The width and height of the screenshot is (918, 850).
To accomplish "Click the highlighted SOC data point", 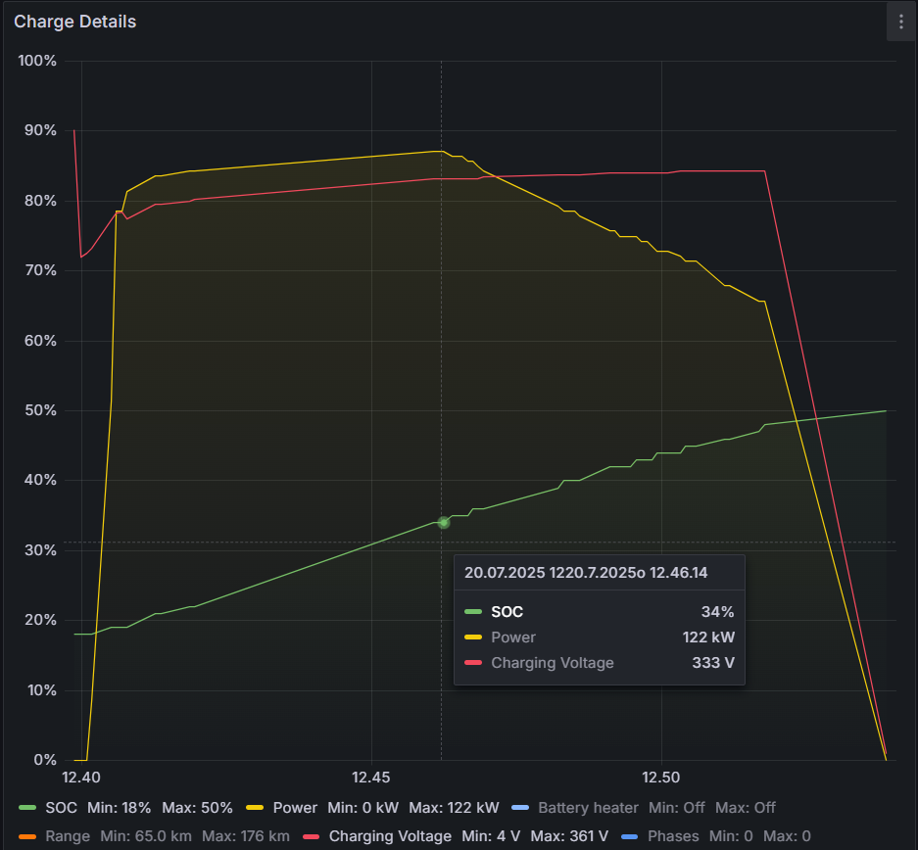I will pyautogui.click(x=444, y=523).
